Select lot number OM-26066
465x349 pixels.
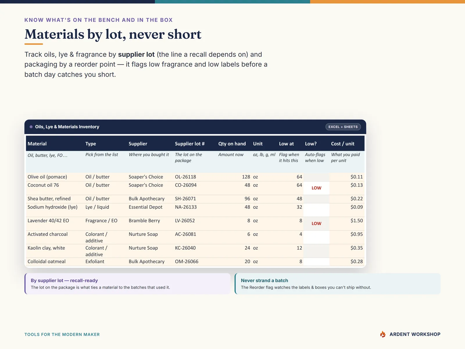pyautogui.click(x=187, y=261)
